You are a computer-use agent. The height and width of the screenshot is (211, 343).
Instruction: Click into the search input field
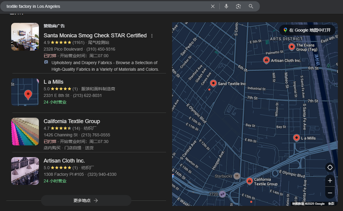(x=105, y=6)
